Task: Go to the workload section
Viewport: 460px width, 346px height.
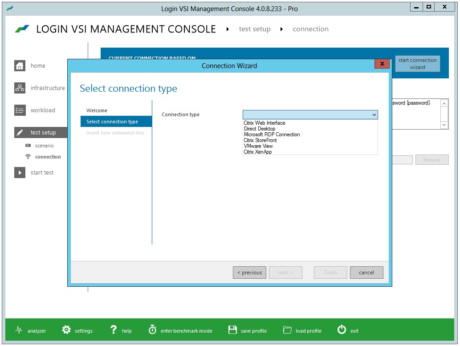Action: 43,110
